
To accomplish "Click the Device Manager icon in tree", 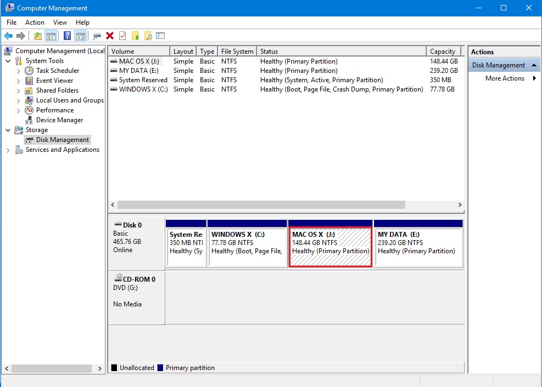I will [29, 120].
